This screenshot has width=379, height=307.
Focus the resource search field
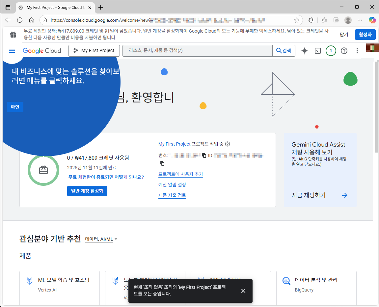(198, 50)
